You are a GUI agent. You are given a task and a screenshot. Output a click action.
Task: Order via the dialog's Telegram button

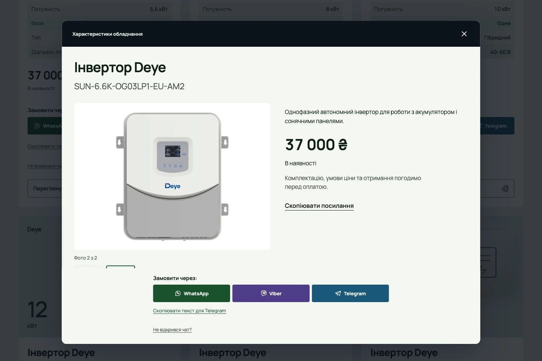(350, 293)
